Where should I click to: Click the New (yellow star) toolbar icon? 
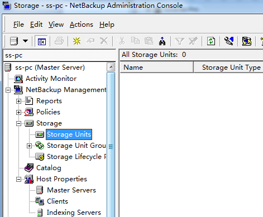coord(76,41)
